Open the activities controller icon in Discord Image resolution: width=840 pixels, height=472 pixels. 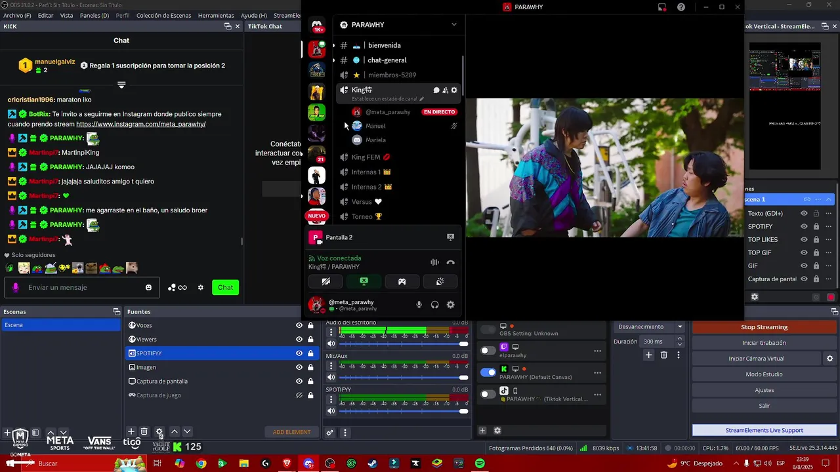pyautogui.click(x=402, y=281)
